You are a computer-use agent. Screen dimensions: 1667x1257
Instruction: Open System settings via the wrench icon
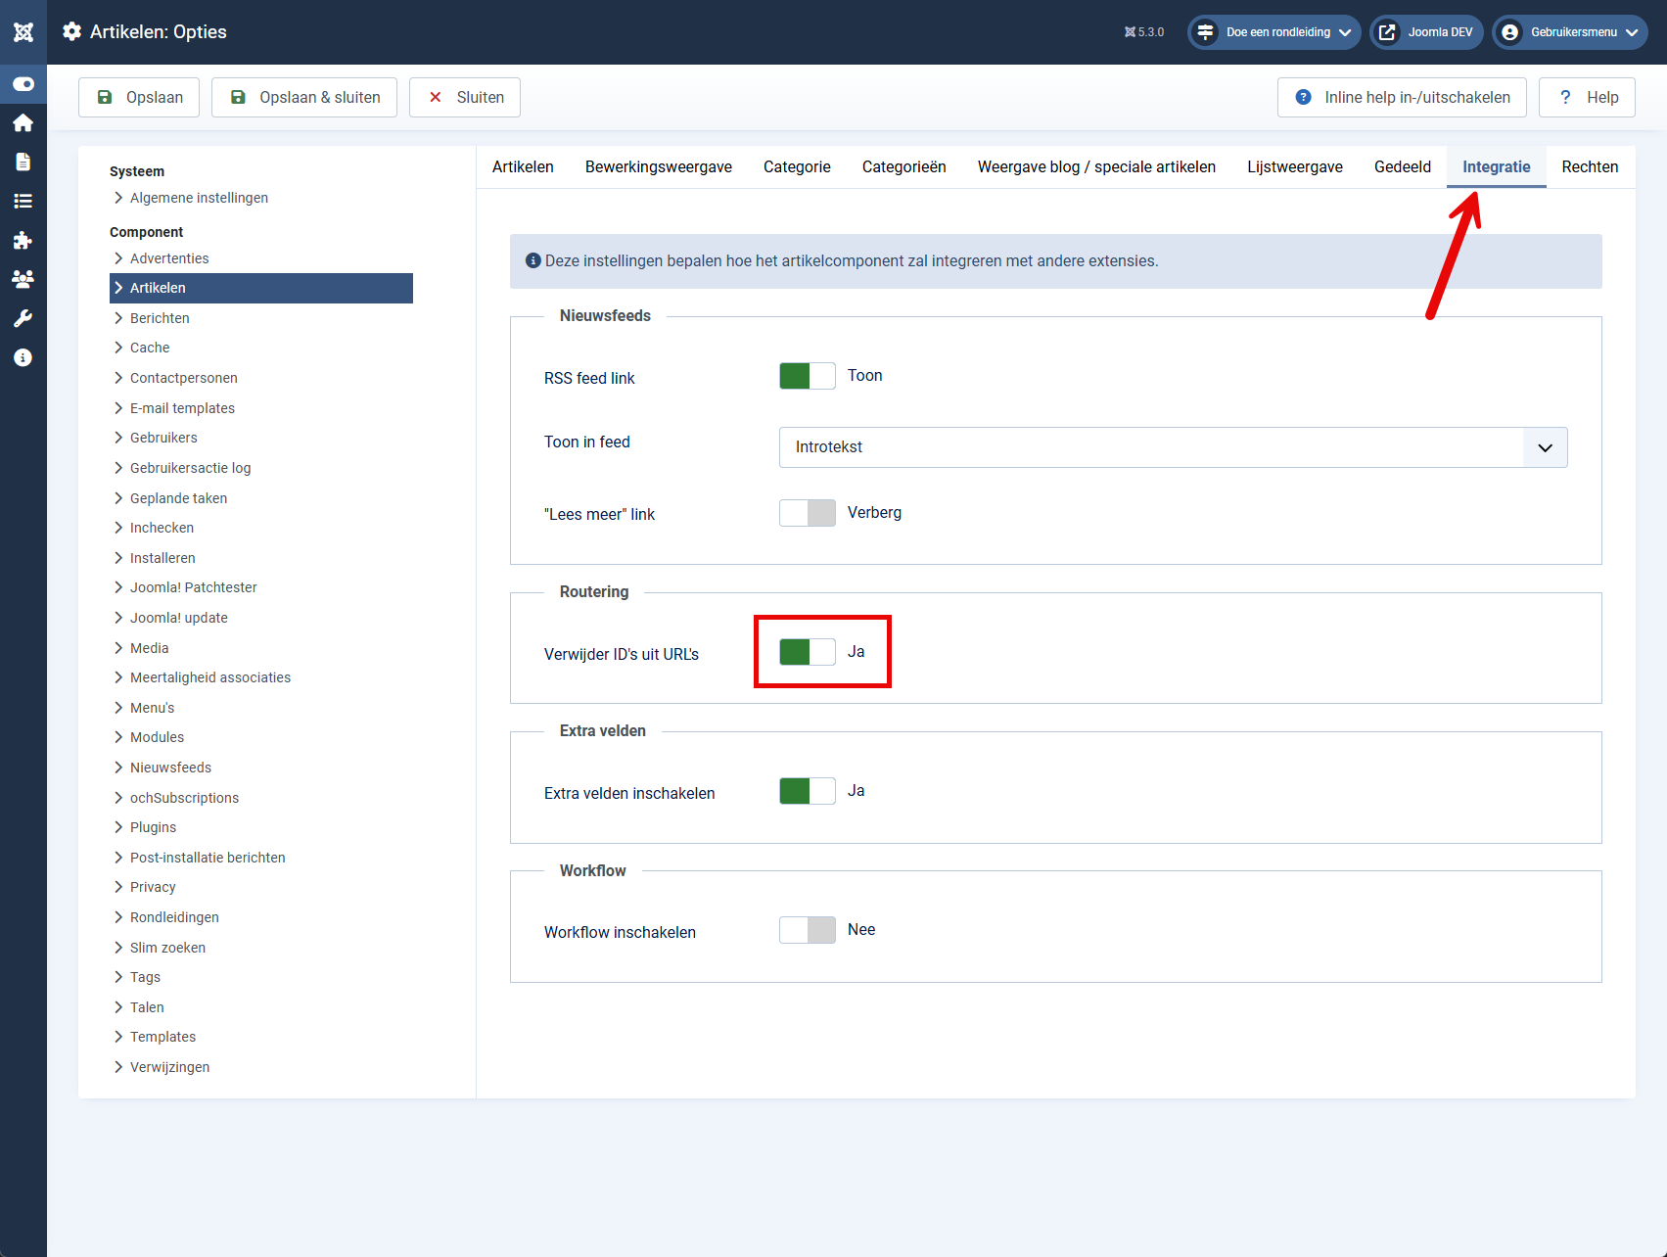pyautogui.click(x=23, y=317)
